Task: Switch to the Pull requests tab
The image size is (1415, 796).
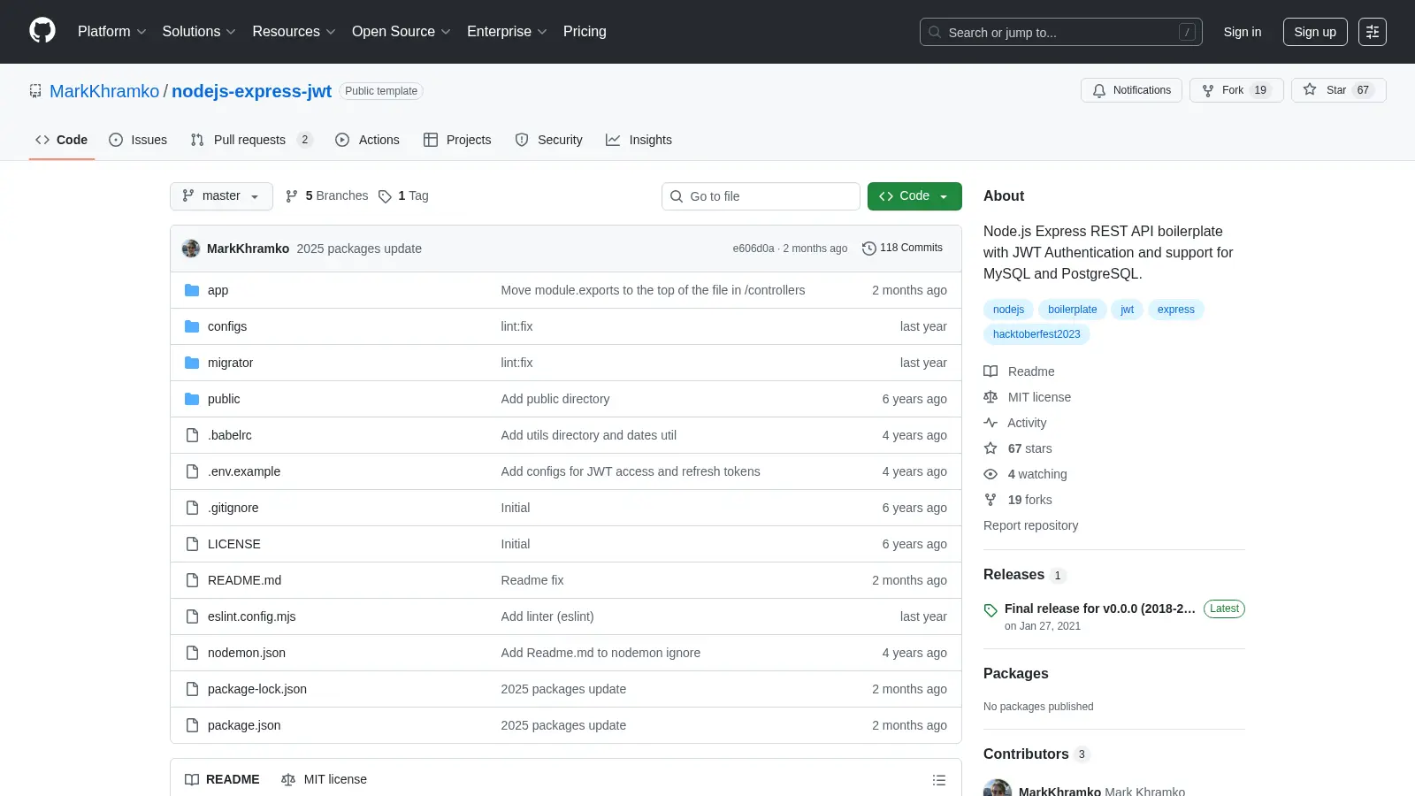Action: tap(251, 140)
